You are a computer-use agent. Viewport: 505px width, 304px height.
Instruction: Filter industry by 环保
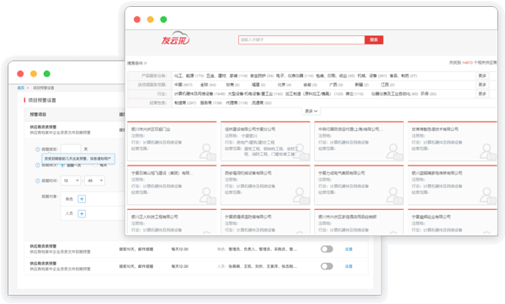pyautogui.click(x=428, y=94)
